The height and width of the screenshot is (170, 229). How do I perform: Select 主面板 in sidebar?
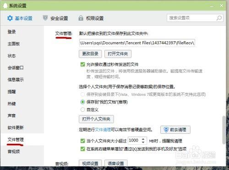click(14, 44)
